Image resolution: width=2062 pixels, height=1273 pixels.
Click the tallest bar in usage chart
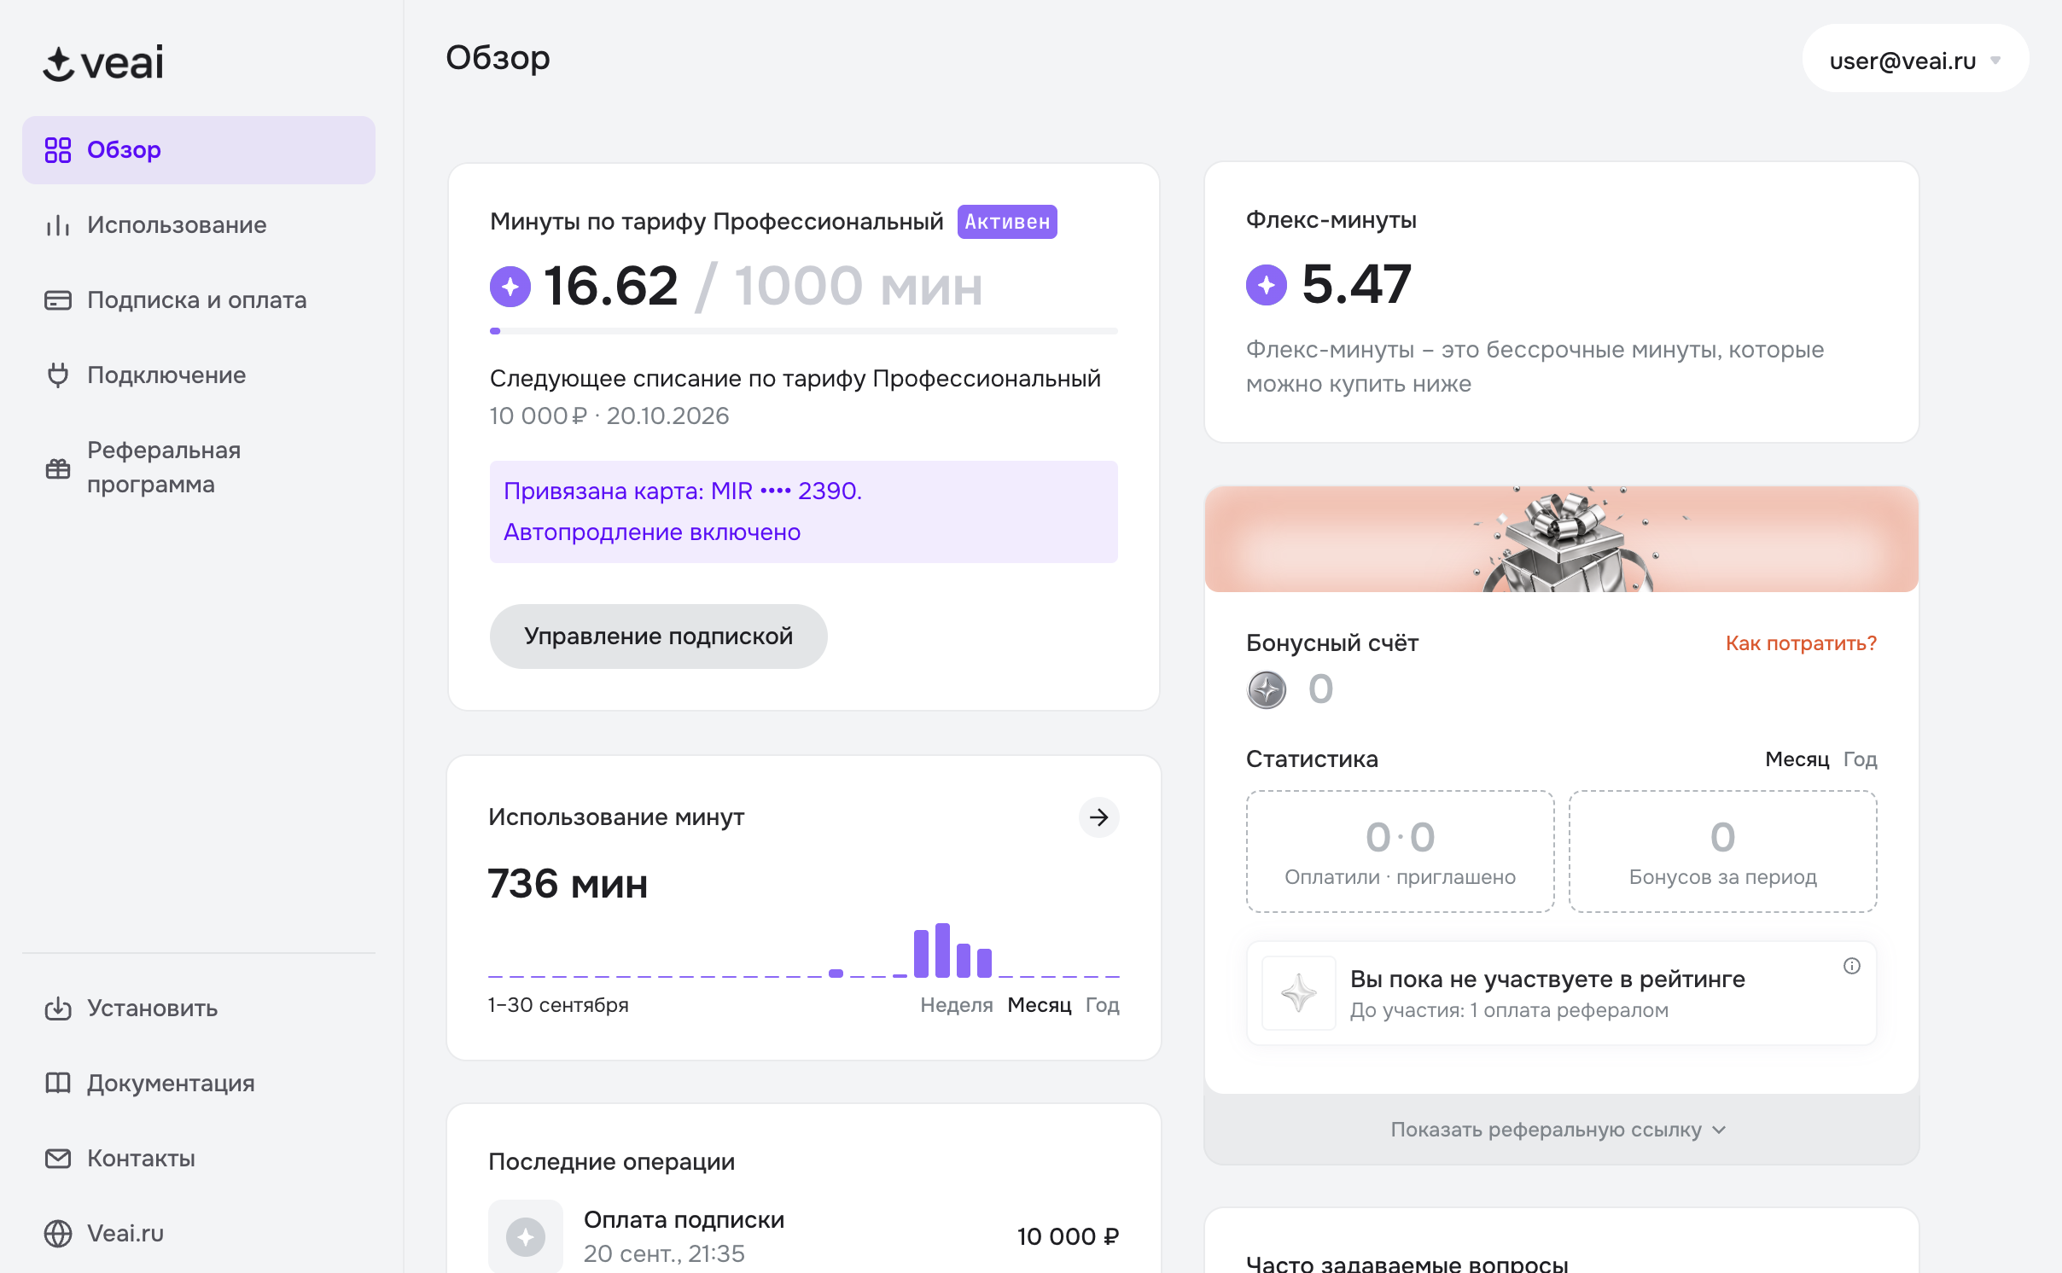[x=942, y=950]
